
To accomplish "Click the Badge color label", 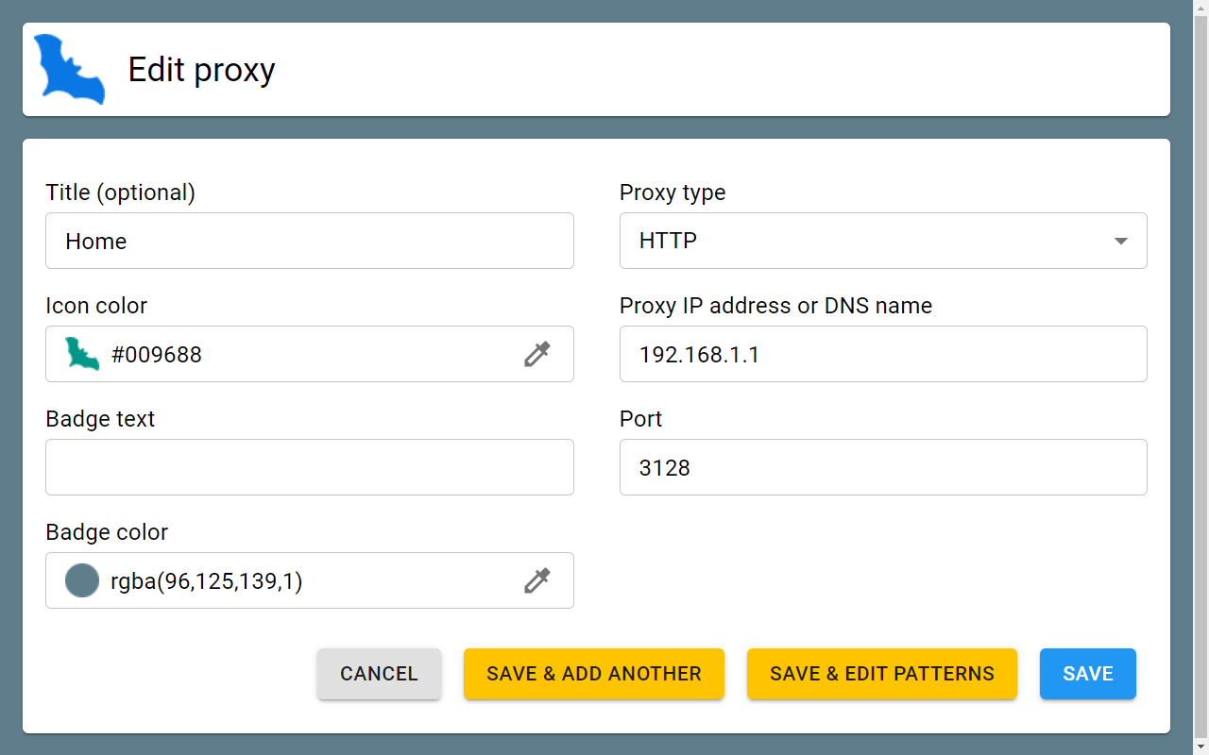I will (107, 532).
